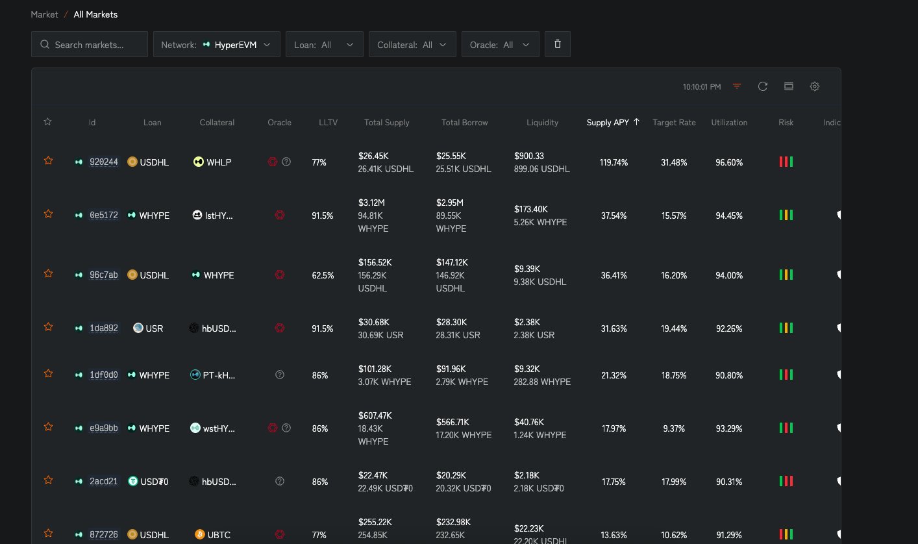The width and height of the screenshot is (918, 544).
Task: Open market id e9a9bb
Action: [104, 428]
